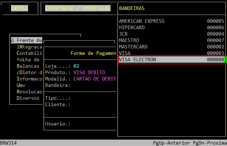Select the MASTERCARD entry
This screenshot has width=227, height=146.
point(133,47)
